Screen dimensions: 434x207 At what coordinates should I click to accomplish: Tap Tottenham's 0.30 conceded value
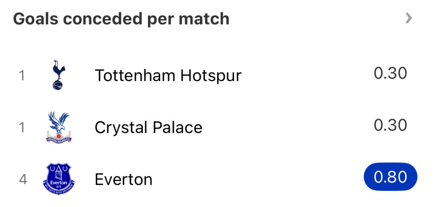(x=390, y=74)
